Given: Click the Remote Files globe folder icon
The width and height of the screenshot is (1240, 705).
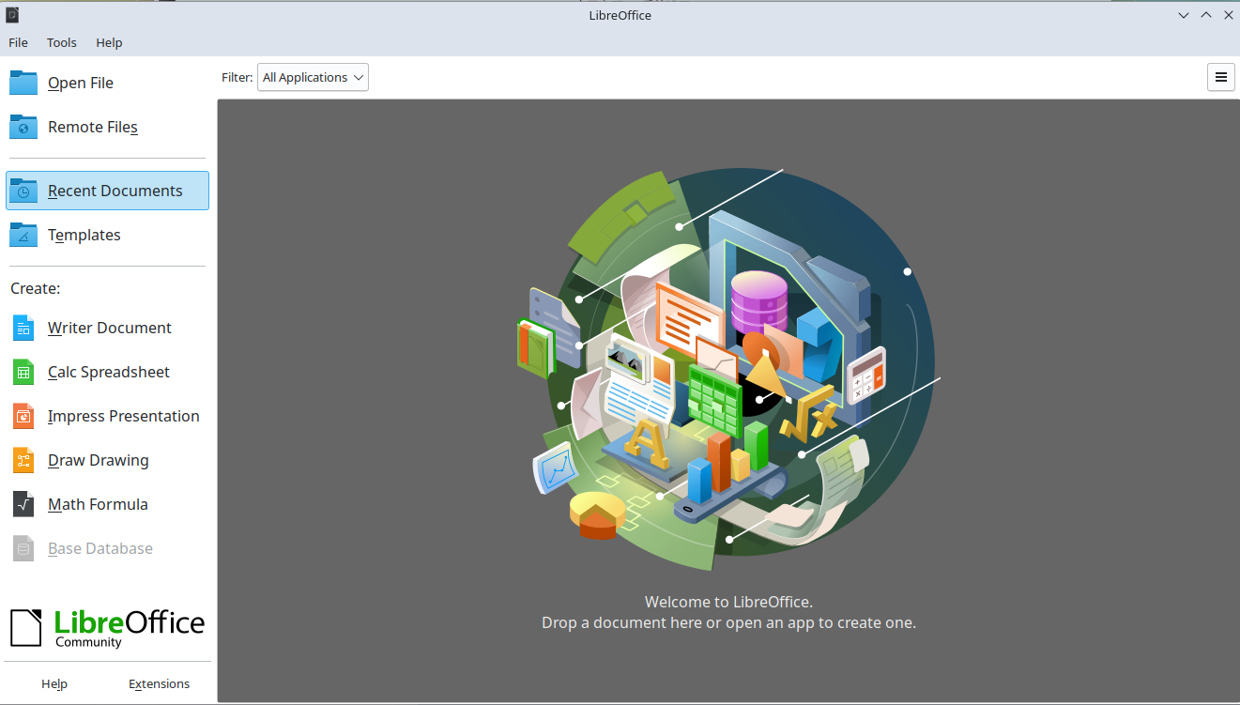Looking at the screenshot, I should pyautogui.click(x=23, y=127).
